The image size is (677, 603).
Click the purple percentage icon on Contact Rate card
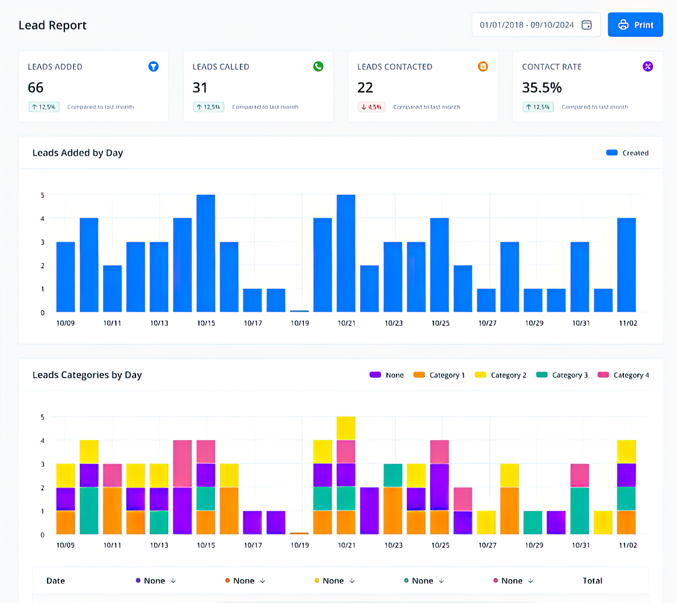coord(648,67)
